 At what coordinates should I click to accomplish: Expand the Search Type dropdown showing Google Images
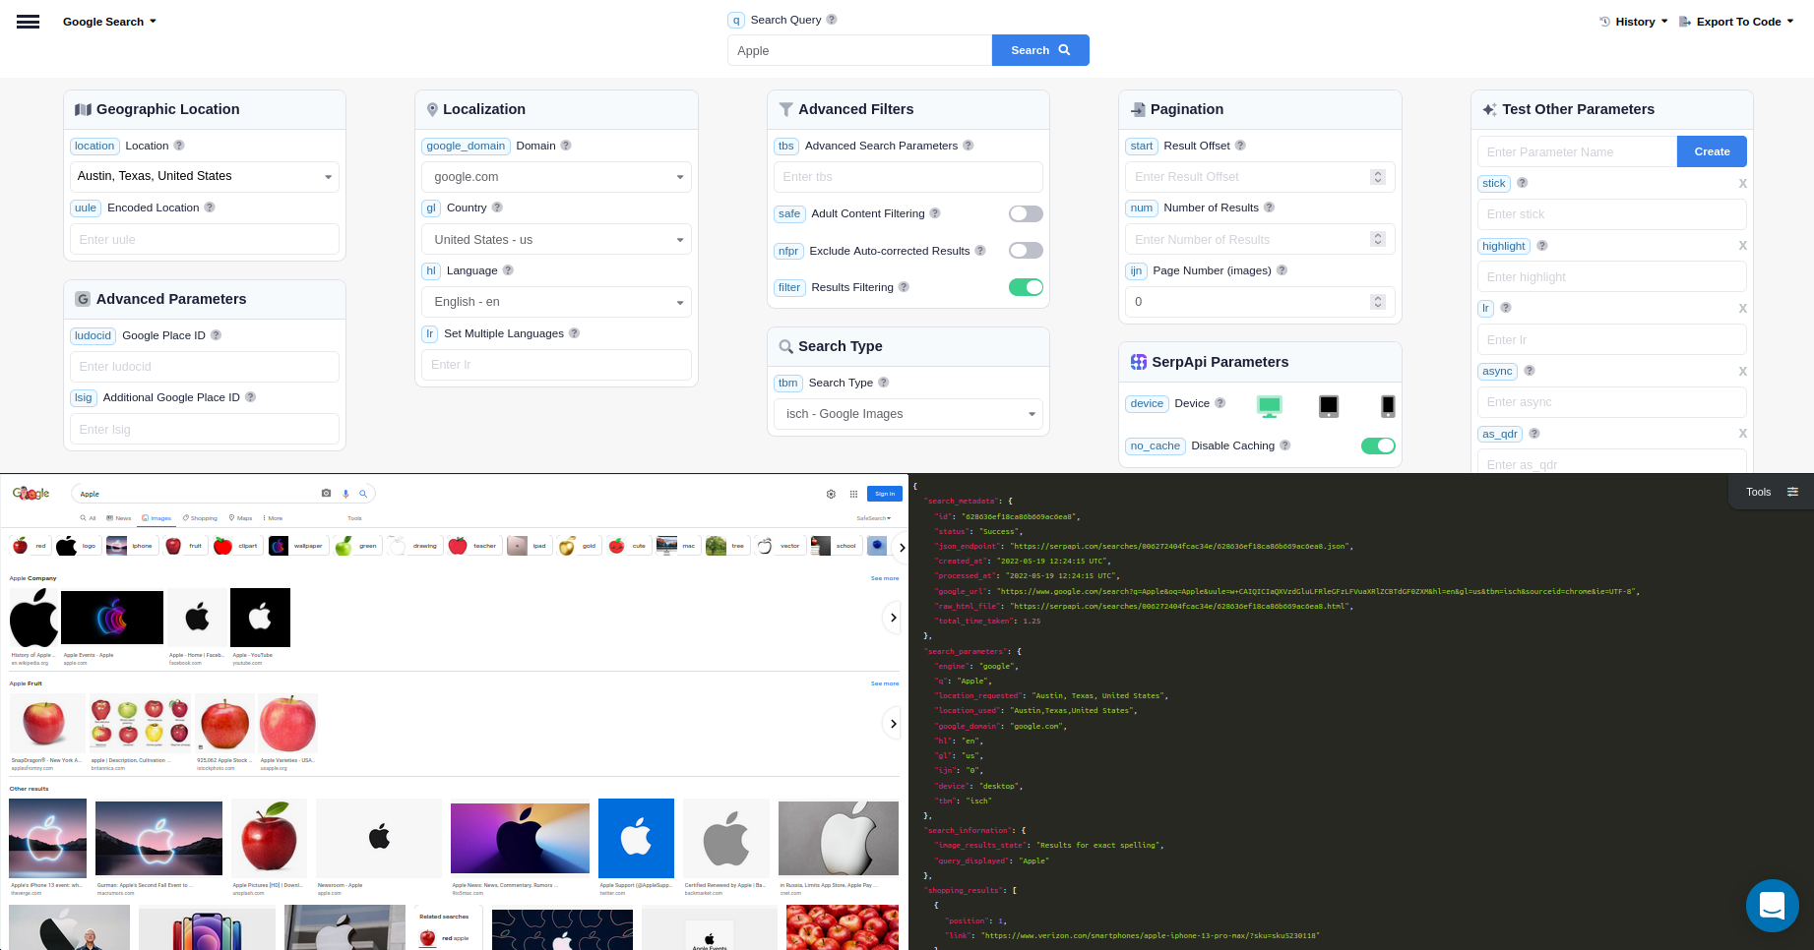[908, 414]
